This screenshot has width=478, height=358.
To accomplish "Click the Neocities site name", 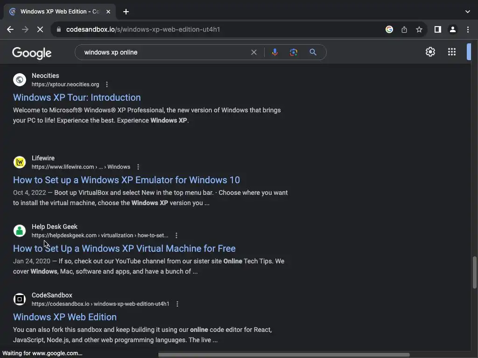I will point(45,76).
